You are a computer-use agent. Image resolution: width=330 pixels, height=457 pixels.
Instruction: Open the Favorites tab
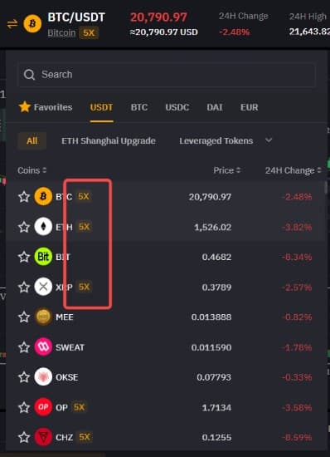coord(46,107)
